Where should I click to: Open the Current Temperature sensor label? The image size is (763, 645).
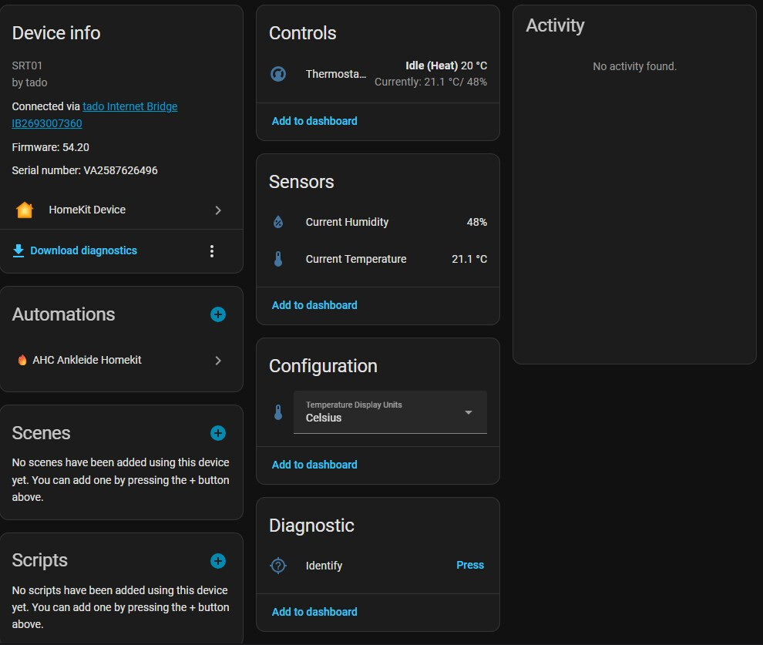(356, 259)
